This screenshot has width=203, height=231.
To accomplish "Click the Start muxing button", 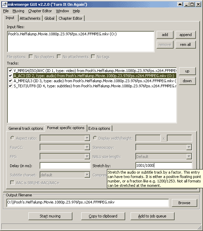I will pos(50,216).
